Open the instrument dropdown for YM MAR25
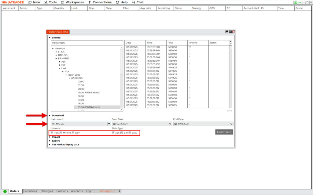The width and height of the screenshot is (313, 195). [109, 124]
